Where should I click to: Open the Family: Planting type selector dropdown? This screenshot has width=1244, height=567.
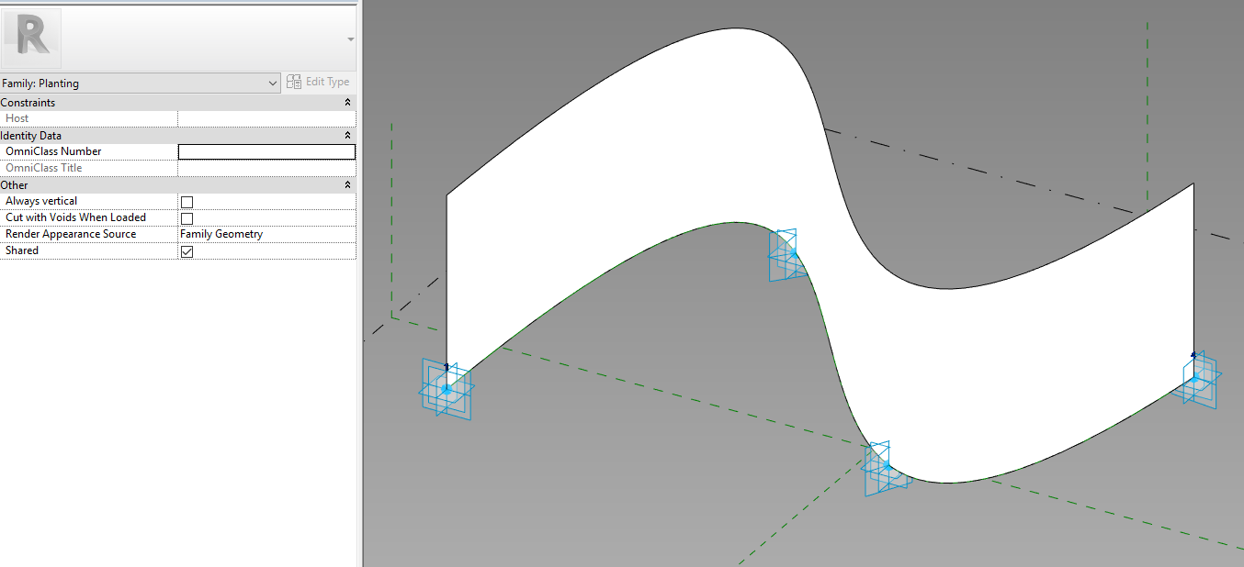[x=273, y=83]
